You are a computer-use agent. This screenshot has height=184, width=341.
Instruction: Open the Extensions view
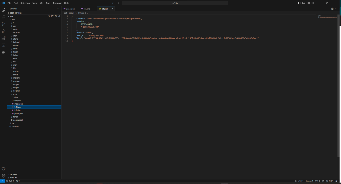click(x=4, y=38)
